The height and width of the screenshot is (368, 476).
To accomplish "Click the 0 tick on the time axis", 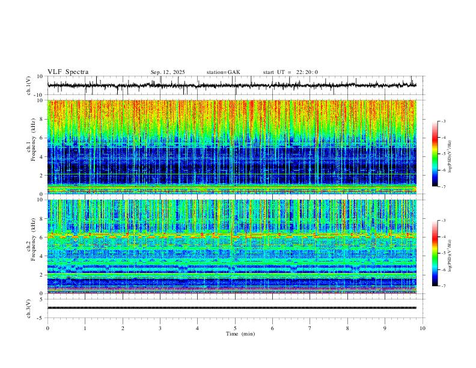I will [47, 328].
